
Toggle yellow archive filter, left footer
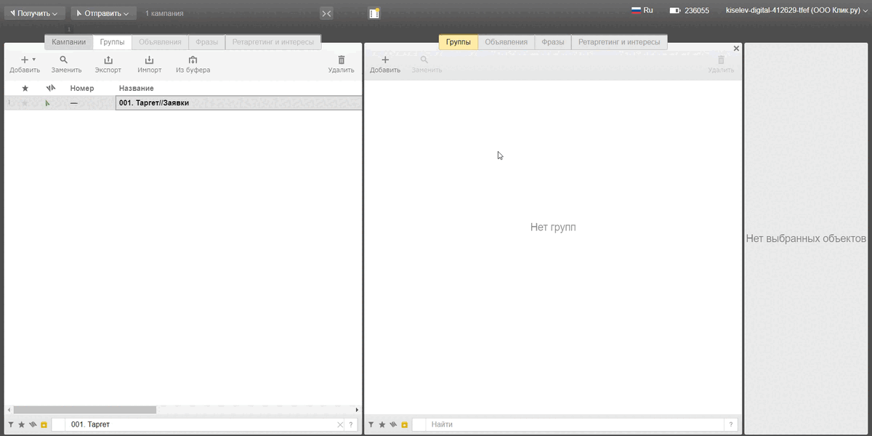pos(44,424)
